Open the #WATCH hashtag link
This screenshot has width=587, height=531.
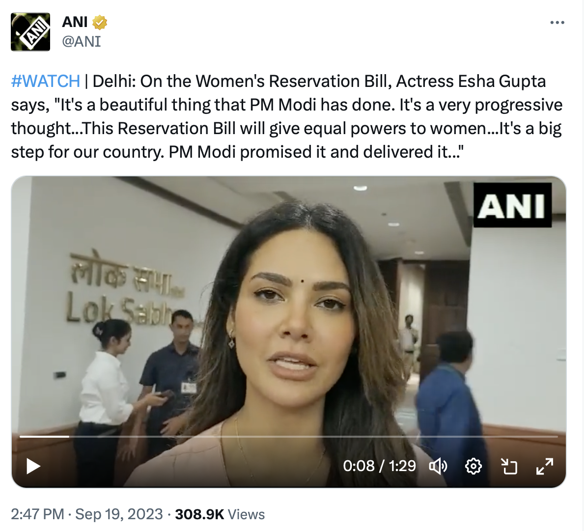(46, 81)
